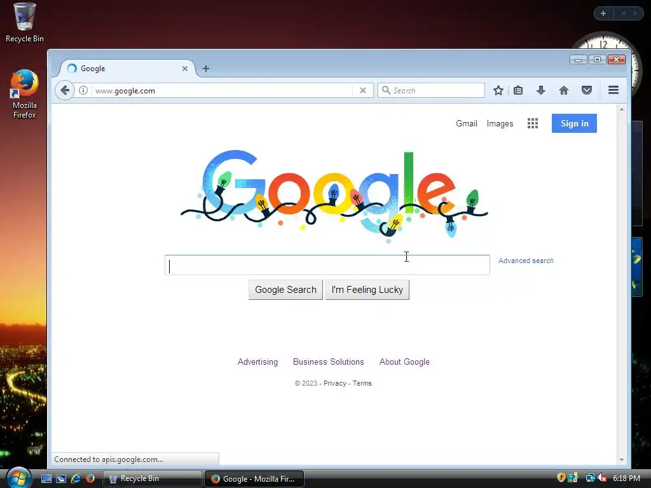Open the Images link
The height and width of the screenshot is (488, 651).
(x=500, y=124)
